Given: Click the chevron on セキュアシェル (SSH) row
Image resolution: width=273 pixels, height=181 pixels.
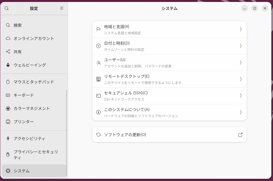Looking at the screenshot, I should coord(241,96).
